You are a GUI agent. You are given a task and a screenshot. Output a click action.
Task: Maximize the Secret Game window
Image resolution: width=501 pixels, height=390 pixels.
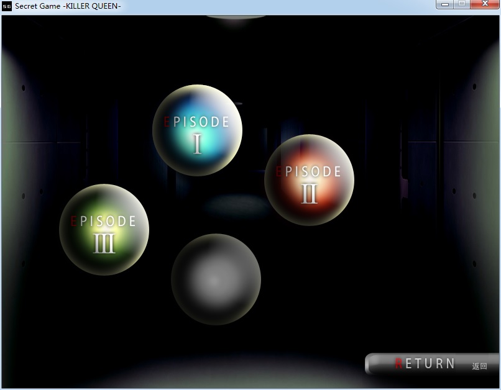pos(462,4)
